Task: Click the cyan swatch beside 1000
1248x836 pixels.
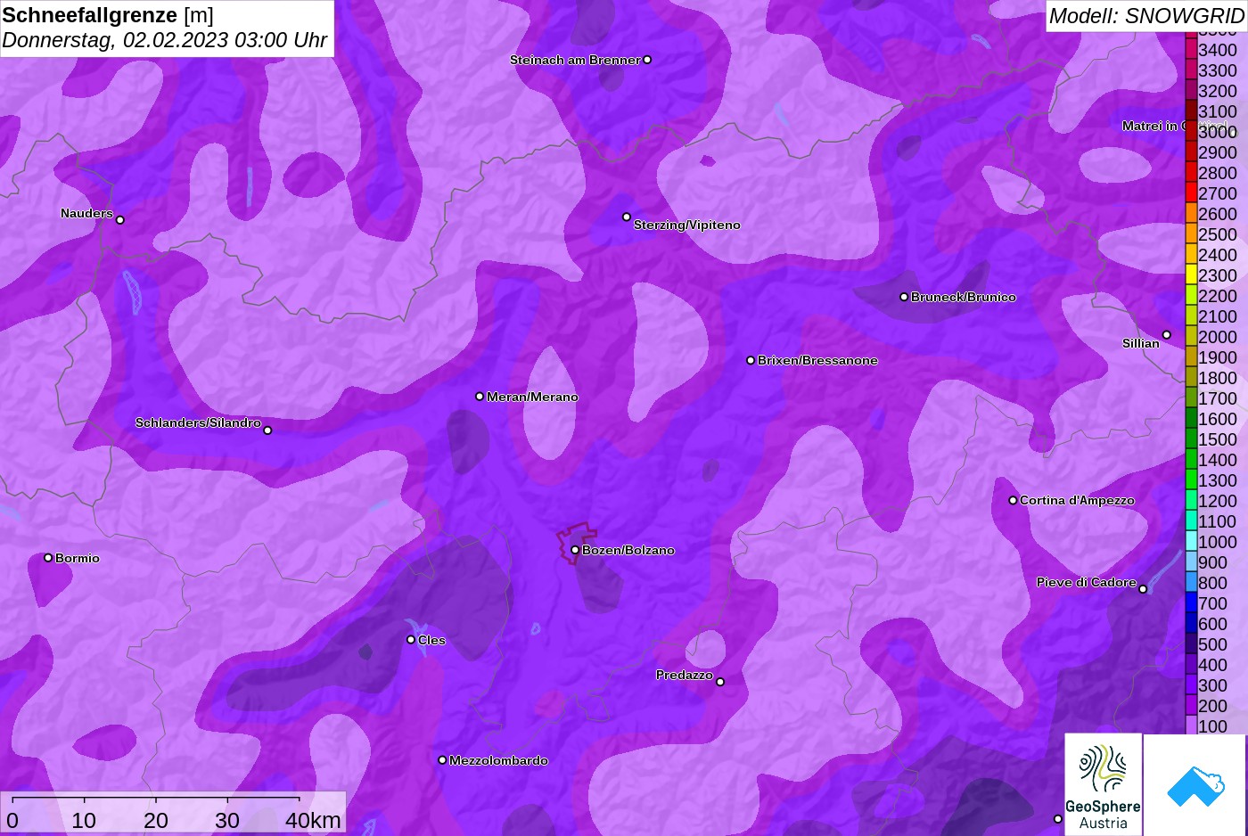Action: pos(1191,542)
